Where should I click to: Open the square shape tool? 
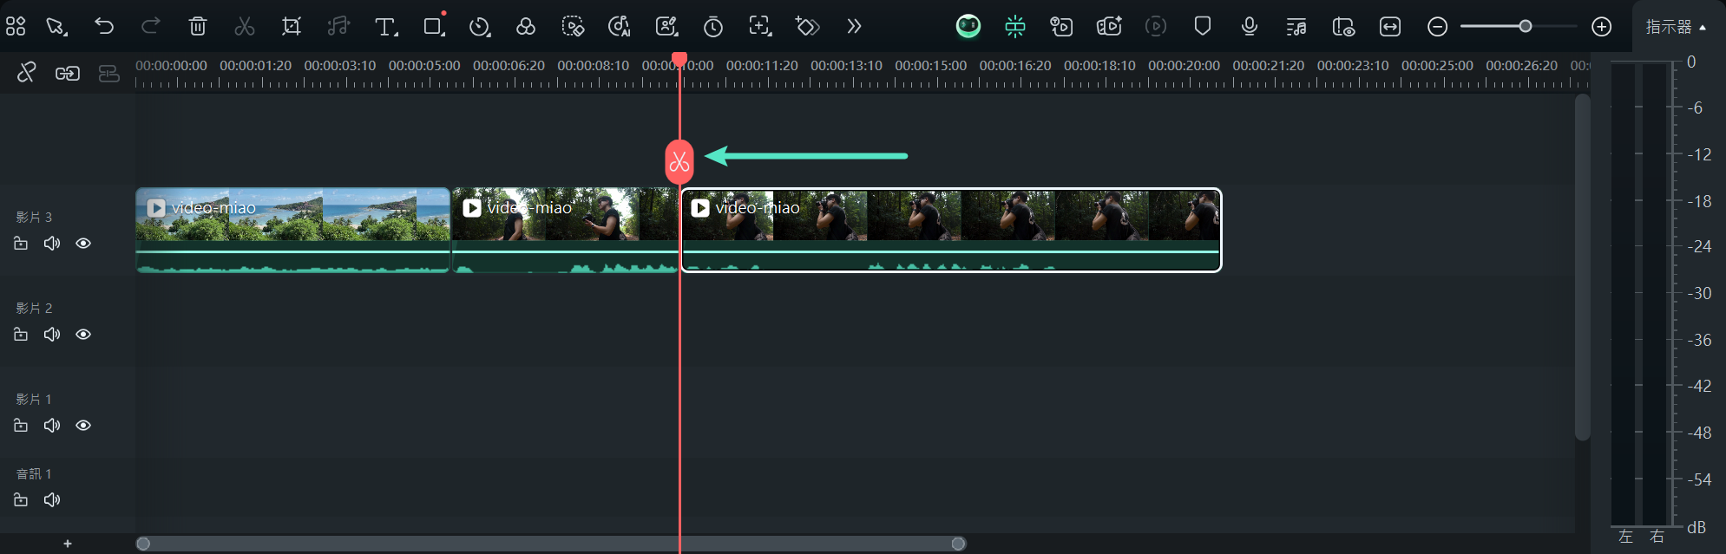point(434,25)
